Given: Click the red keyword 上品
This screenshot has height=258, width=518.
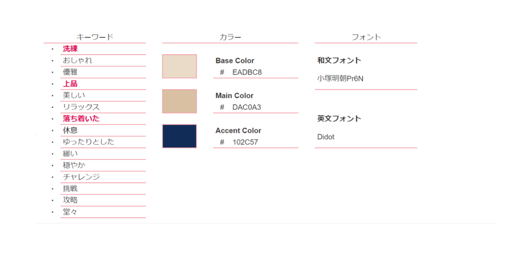Looking at the screenshot, I should pos(70,84).
